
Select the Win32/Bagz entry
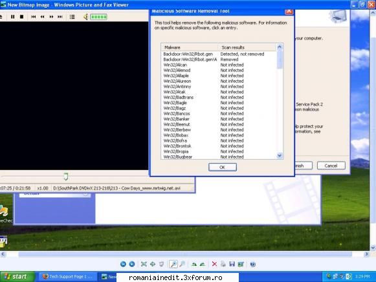click(175, 108)
